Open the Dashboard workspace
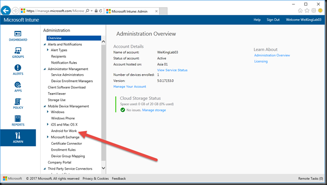Screen dimensions: 327x185 [x=18, y=36]
